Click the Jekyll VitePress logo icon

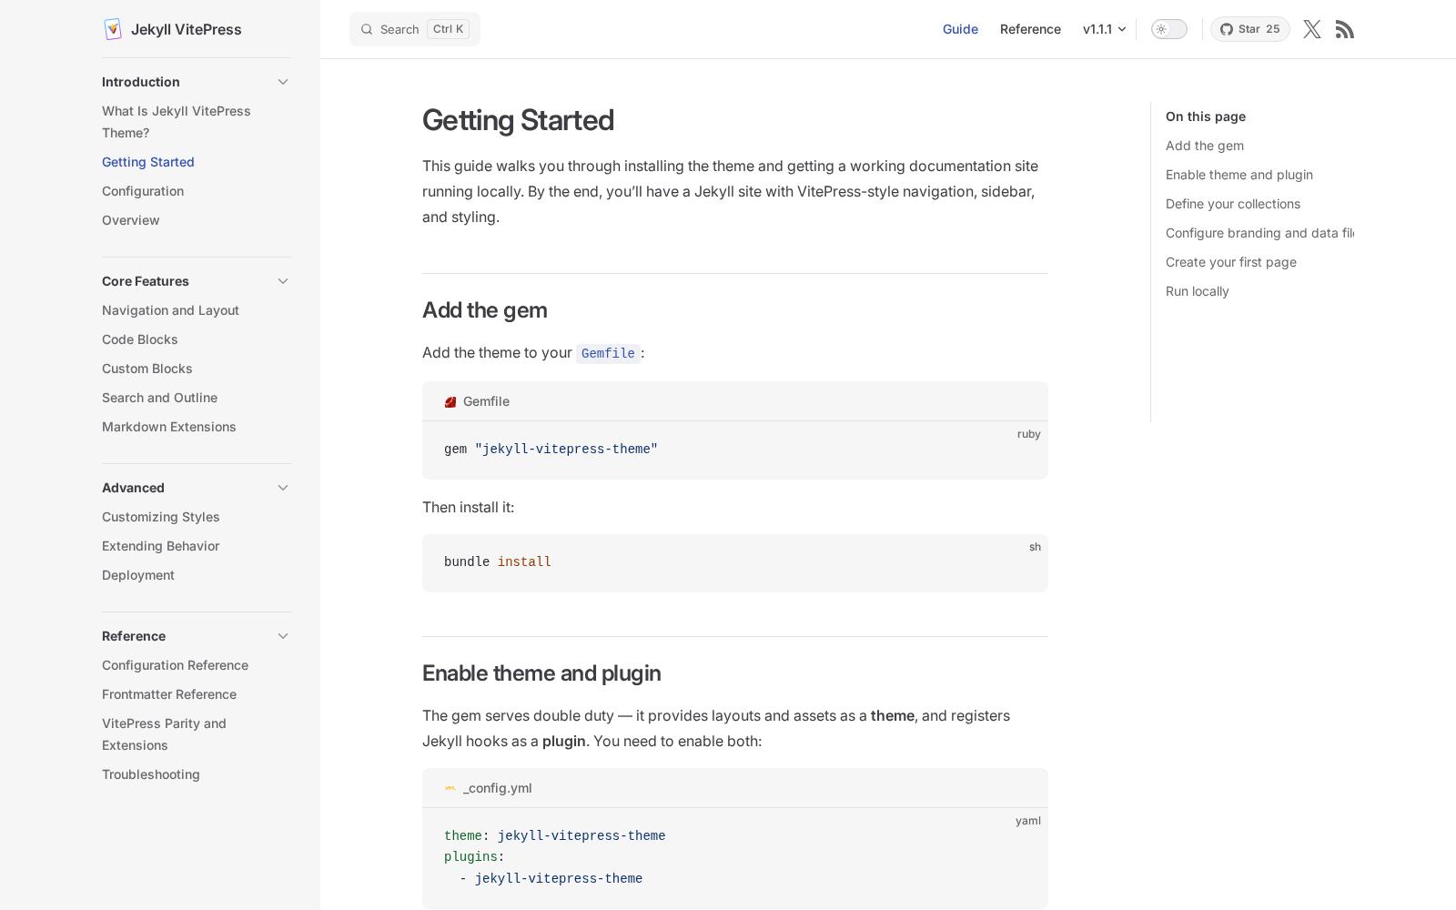[x=113, y=28]
